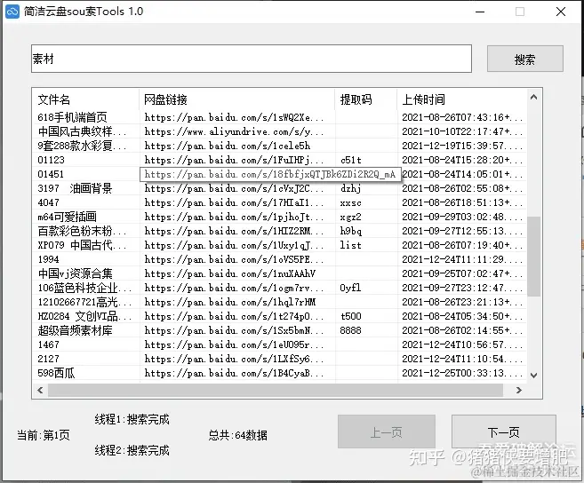Select the row 中国vj资源合集
The width and height of the screenshot is (584, 483).
pos(279,273)
